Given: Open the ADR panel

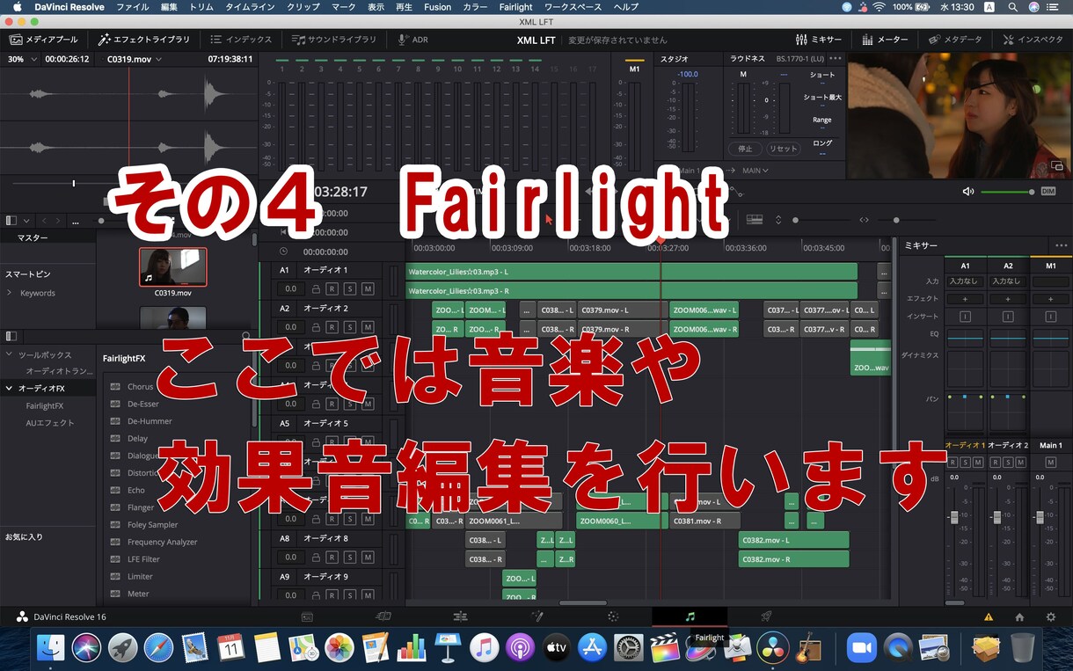Looking at the screenshot, I should coord(412,40).
